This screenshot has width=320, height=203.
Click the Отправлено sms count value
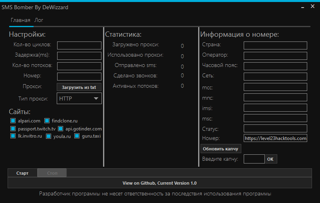182,67
